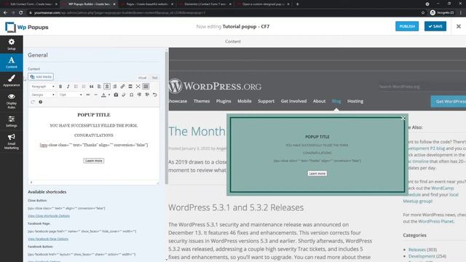Image resolution: width=466 pixels, height=262 pixels.
Task: Open Themes menu on WordPress.org preview
Action: (x=202, y=101)
